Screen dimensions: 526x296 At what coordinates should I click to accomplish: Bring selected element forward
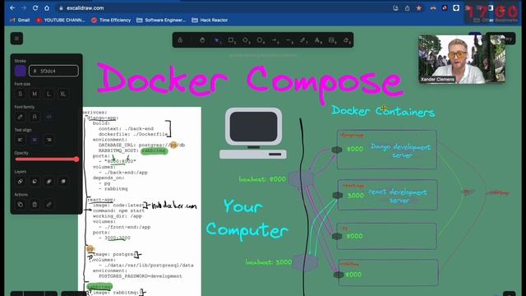tap(48, 182)
